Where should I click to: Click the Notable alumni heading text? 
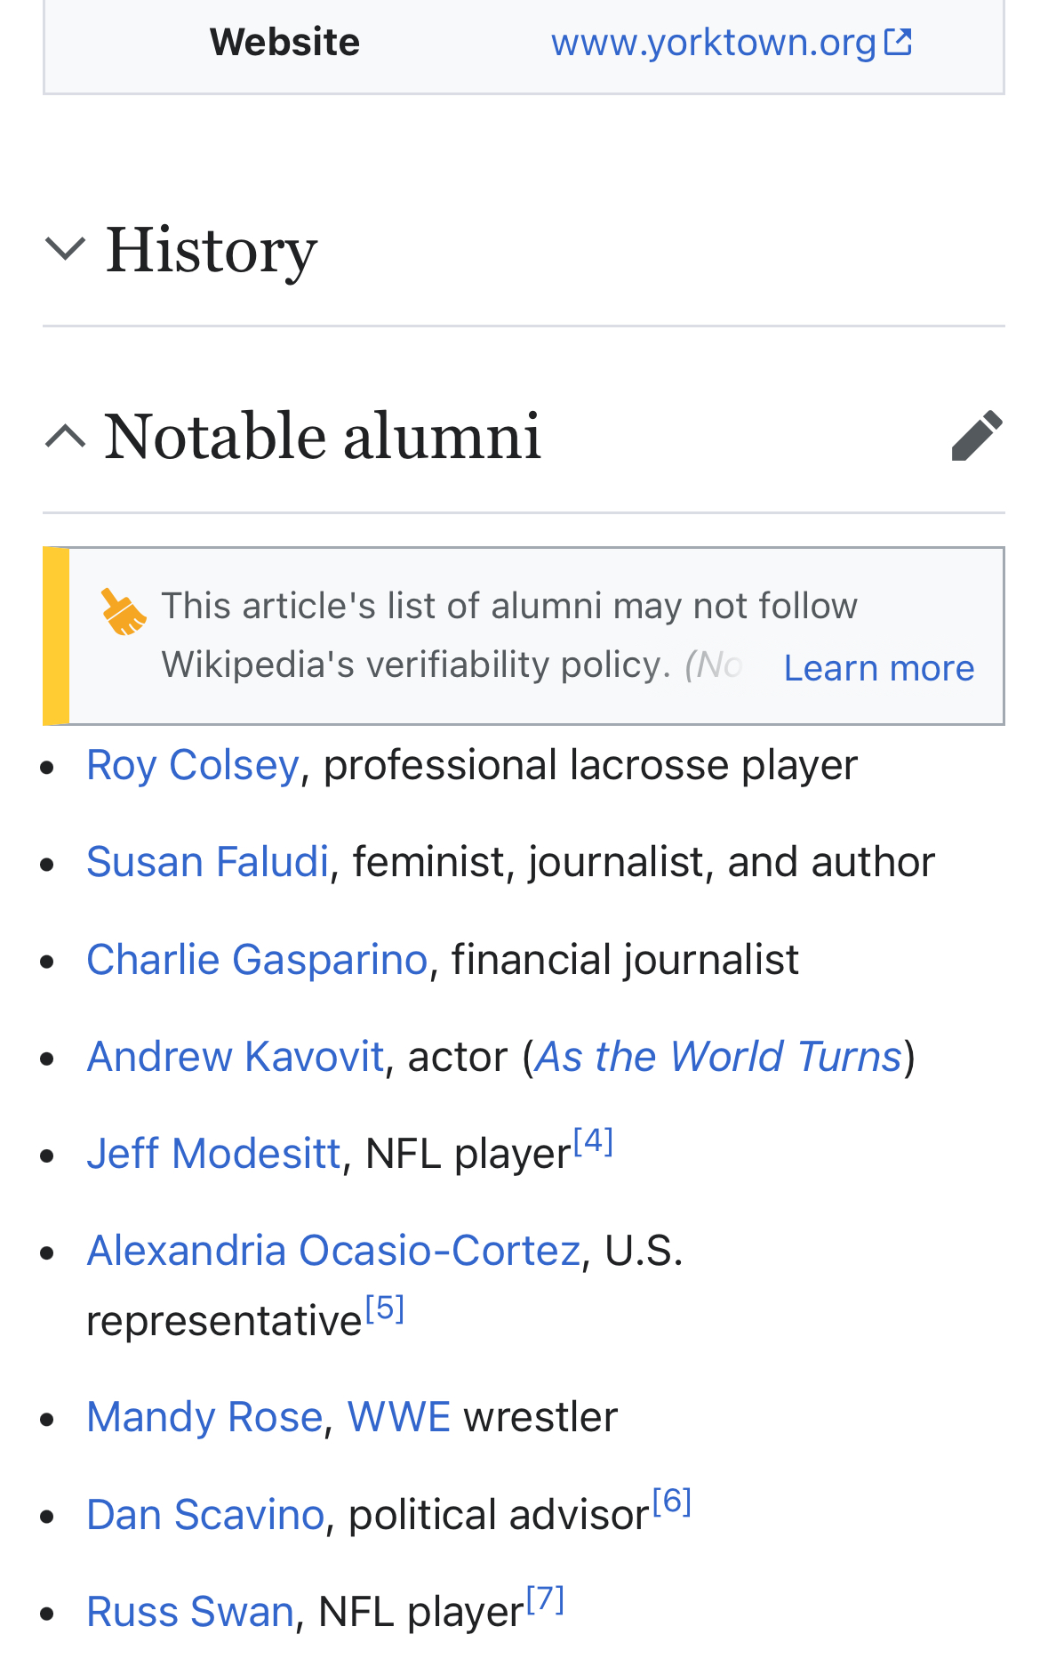(323, 437)
